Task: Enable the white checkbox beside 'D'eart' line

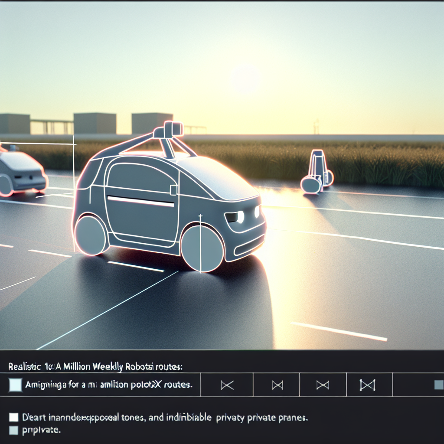Action: (14, 418)
